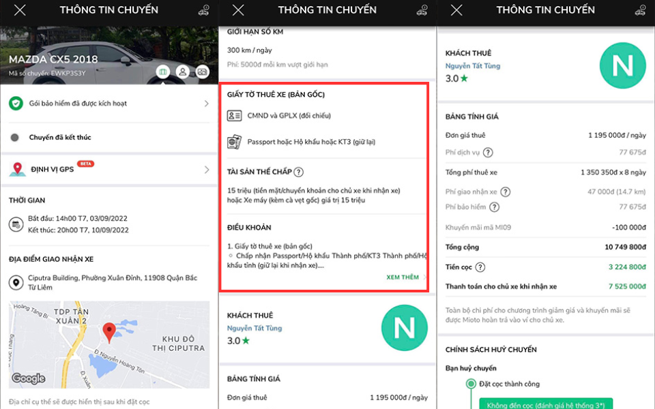
Task: Tap the deposit amount '3 224 800đ'
Action: point(627,267)
